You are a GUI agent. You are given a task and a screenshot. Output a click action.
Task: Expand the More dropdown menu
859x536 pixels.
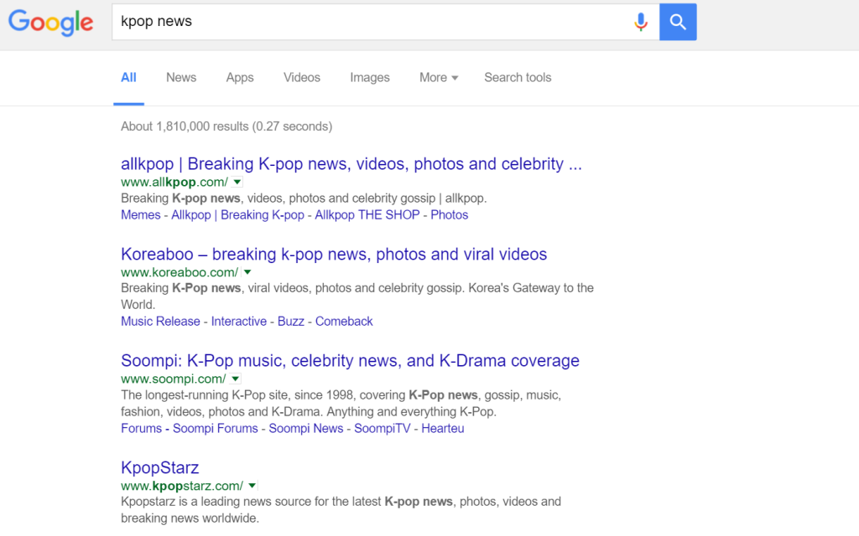[438, 78]
